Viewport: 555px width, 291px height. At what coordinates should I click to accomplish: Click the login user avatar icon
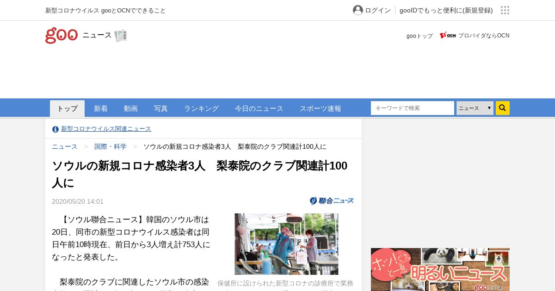(x=358, y=10)
